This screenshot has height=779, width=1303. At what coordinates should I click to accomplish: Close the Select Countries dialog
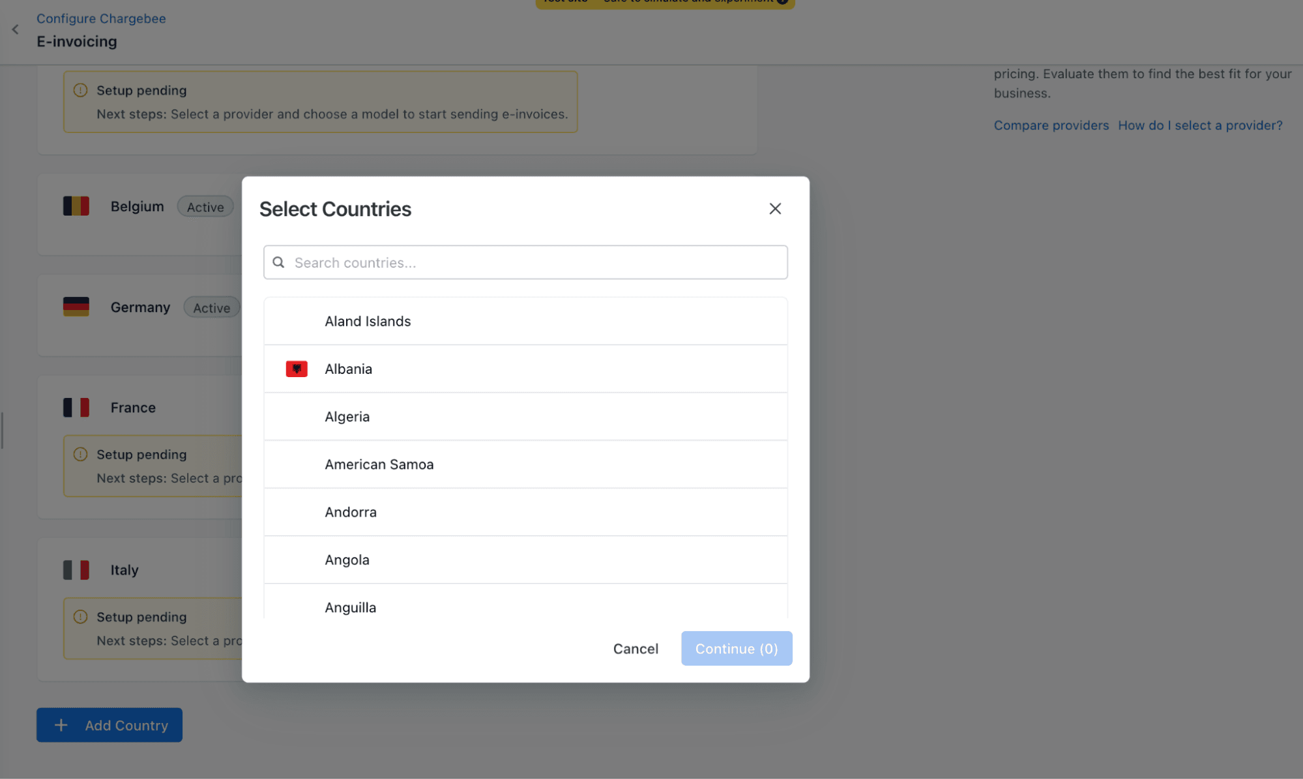[774, 208]
